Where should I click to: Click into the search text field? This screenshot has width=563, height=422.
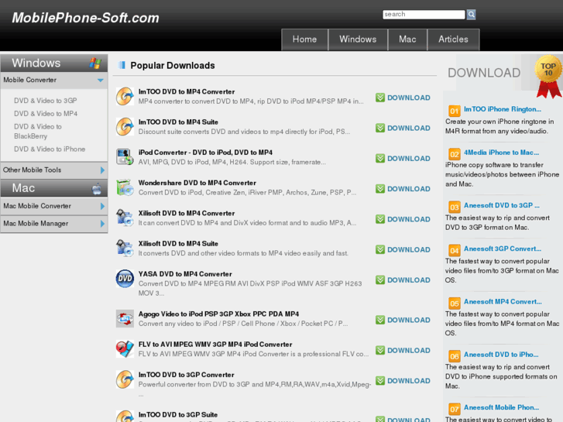pos(424,15)
